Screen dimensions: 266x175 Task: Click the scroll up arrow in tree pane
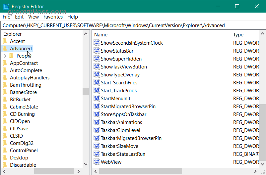(x=86, y=34)
